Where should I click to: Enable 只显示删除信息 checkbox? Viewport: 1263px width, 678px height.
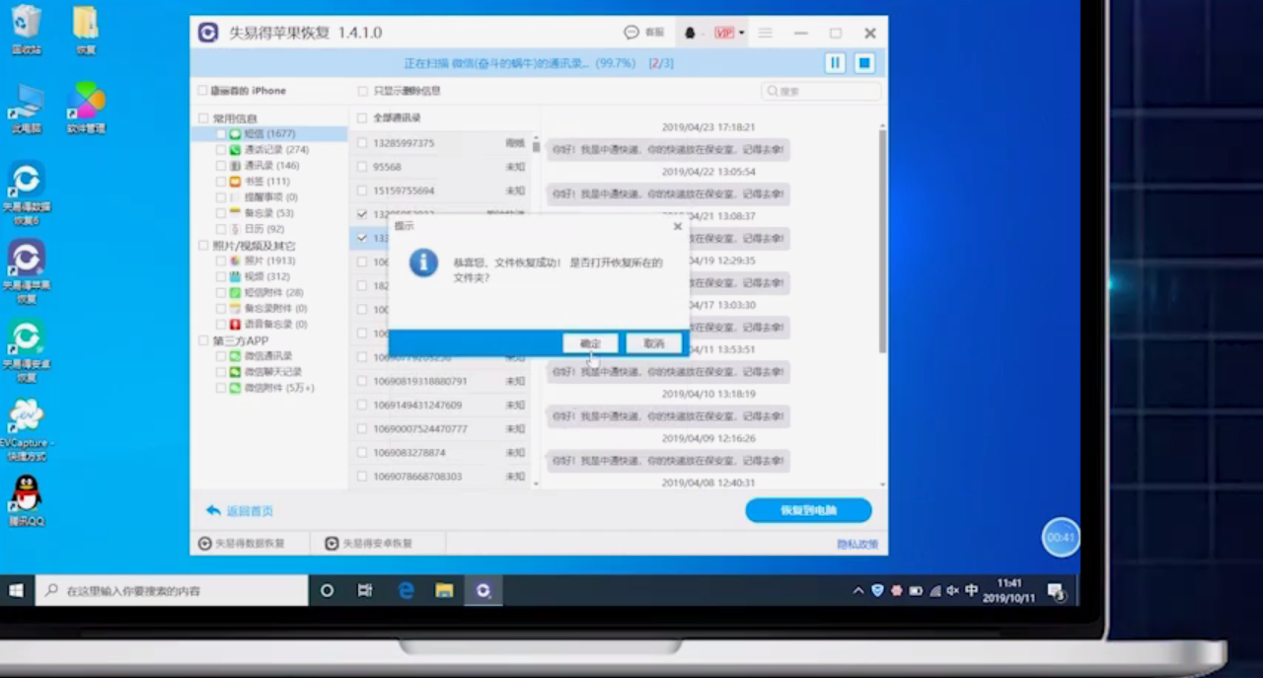point(363,91)
